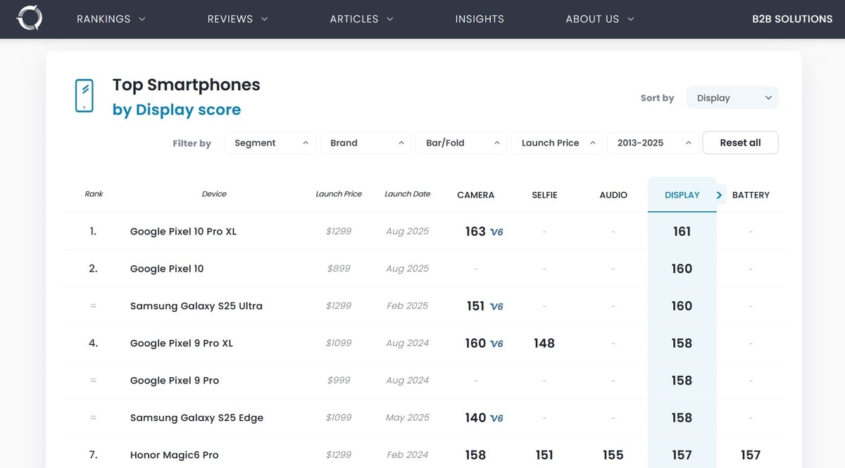Open Samsung Galaxy S25 Ultra device
Viewport: 845px width, 468px height.
[x=196, y=306]
